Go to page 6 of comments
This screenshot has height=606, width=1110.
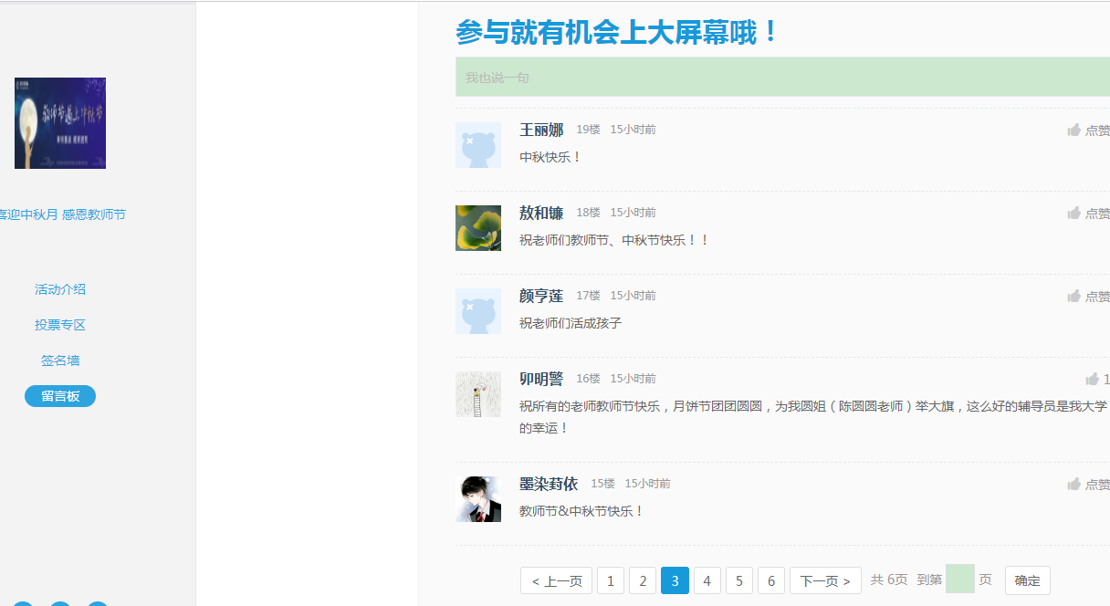click(x=771, y=581)
